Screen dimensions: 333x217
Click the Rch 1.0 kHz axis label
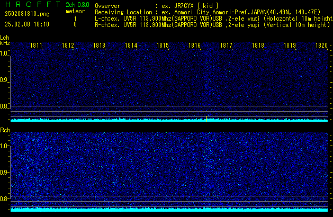point(4,146)
